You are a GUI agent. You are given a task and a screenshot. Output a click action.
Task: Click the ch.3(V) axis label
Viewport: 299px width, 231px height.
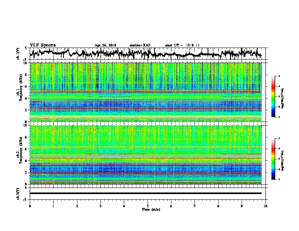(x=18, y=194)
